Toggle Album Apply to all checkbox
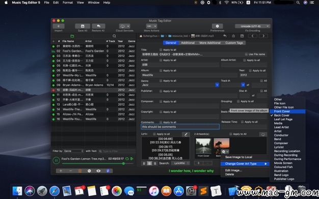This screenshot has width=319, height=199. pyautogui.click(x=161, y=70)
